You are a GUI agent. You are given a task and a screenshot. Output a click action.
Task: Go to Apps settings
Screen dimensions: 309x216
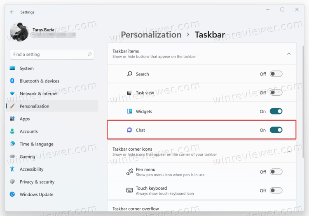coord(52,119)
